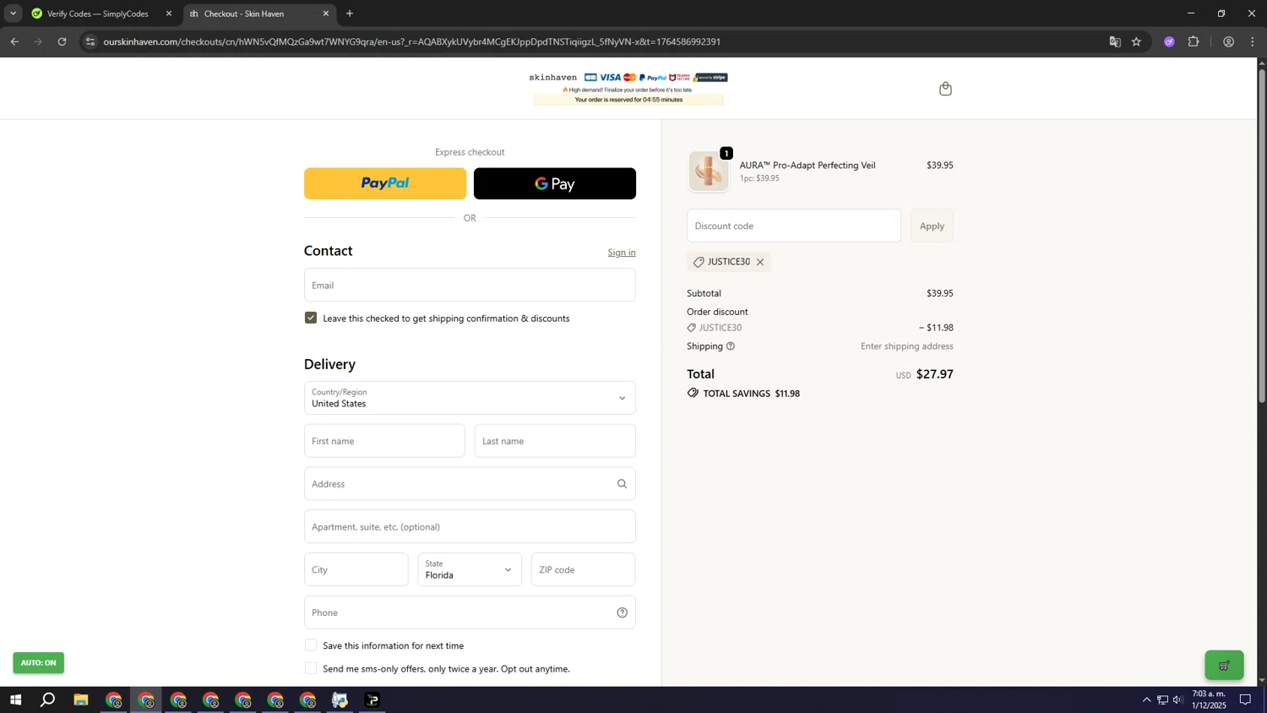Focus the Last name field

point(555,441)
